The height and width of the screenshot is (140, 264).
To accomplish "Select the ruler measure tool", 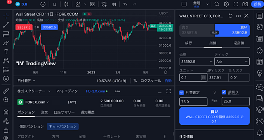I will point(6,91).
